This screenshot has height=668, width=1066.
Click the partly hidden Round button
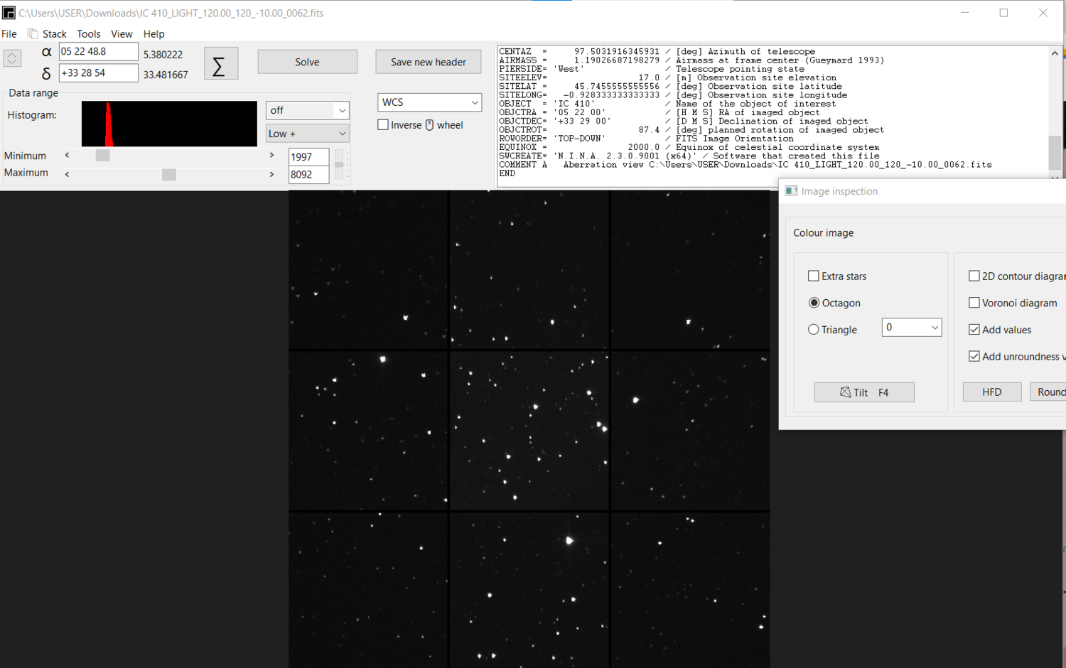(x=1048, y=392)
